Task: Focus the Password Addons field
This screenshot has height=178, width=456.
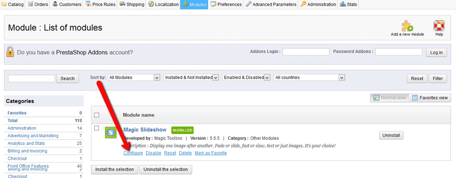Action: 398,52
